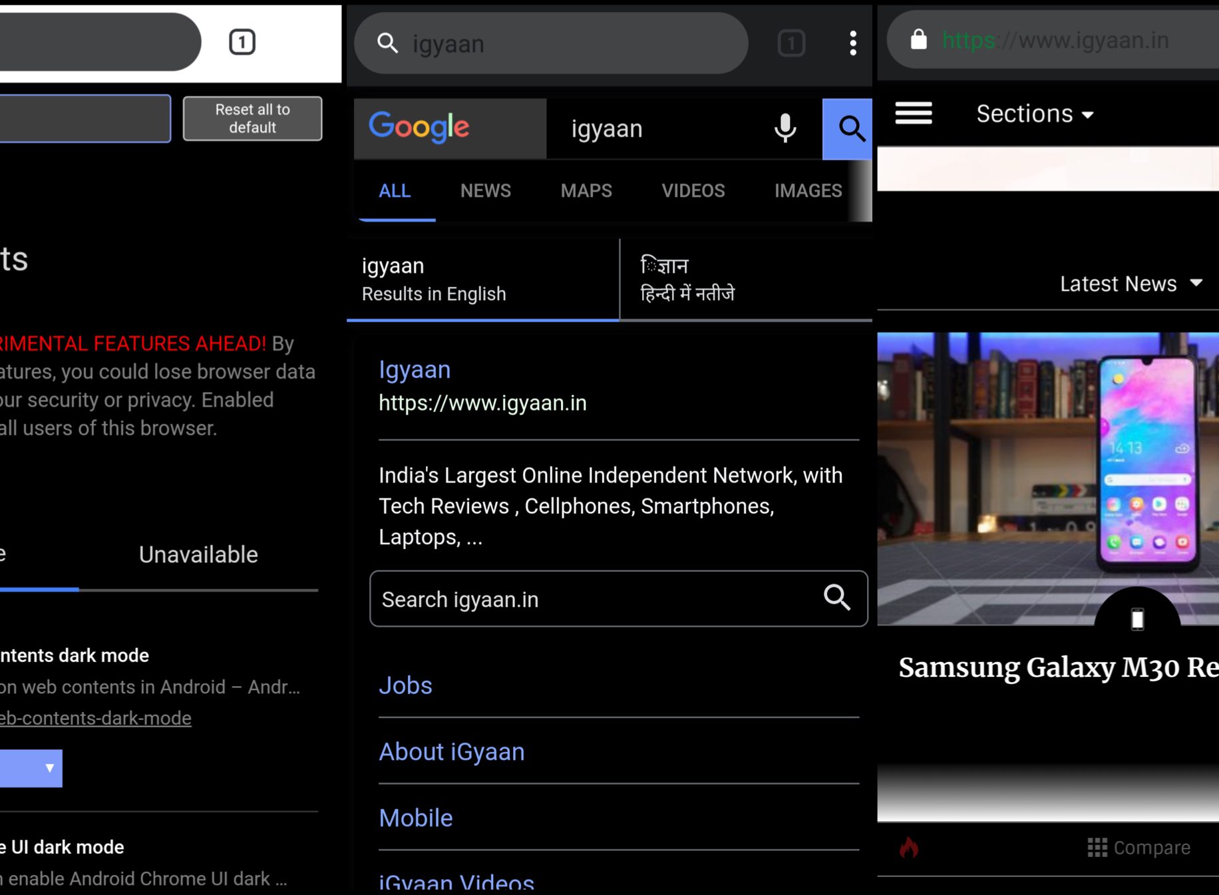Image resolution: width=1219 pixels, height=895 pixels.
Task: Expand the Latest News dropdown
Action: (x=1131, y=284)
